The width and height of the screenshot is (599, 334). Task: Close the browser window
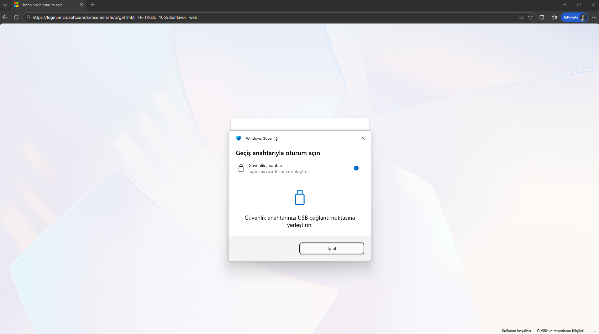coord(593,5)
